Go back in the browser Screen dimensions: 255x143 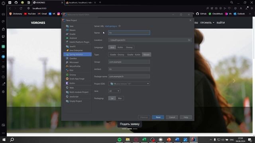coord(10,8)
